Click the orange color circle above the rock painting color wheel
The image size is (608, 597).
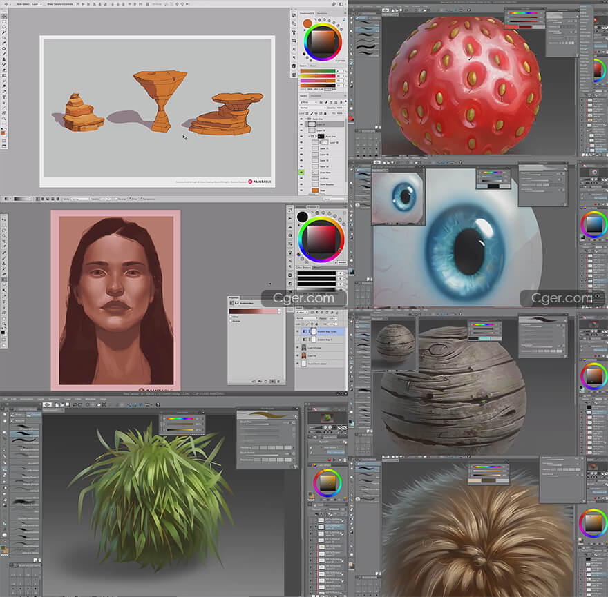[x=307, y=23]
